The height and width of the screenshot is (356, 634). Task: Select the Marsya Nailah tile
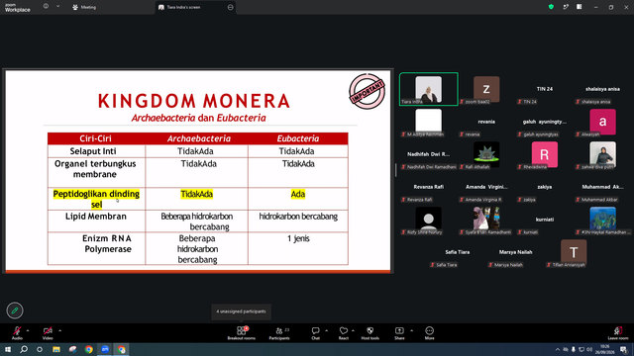(x=515, y=253)
